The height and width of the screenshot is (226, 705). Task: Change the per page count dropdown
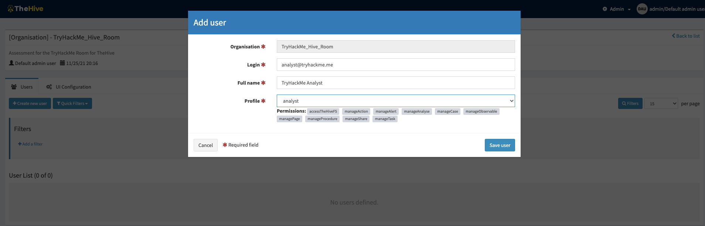pos(661,103)
